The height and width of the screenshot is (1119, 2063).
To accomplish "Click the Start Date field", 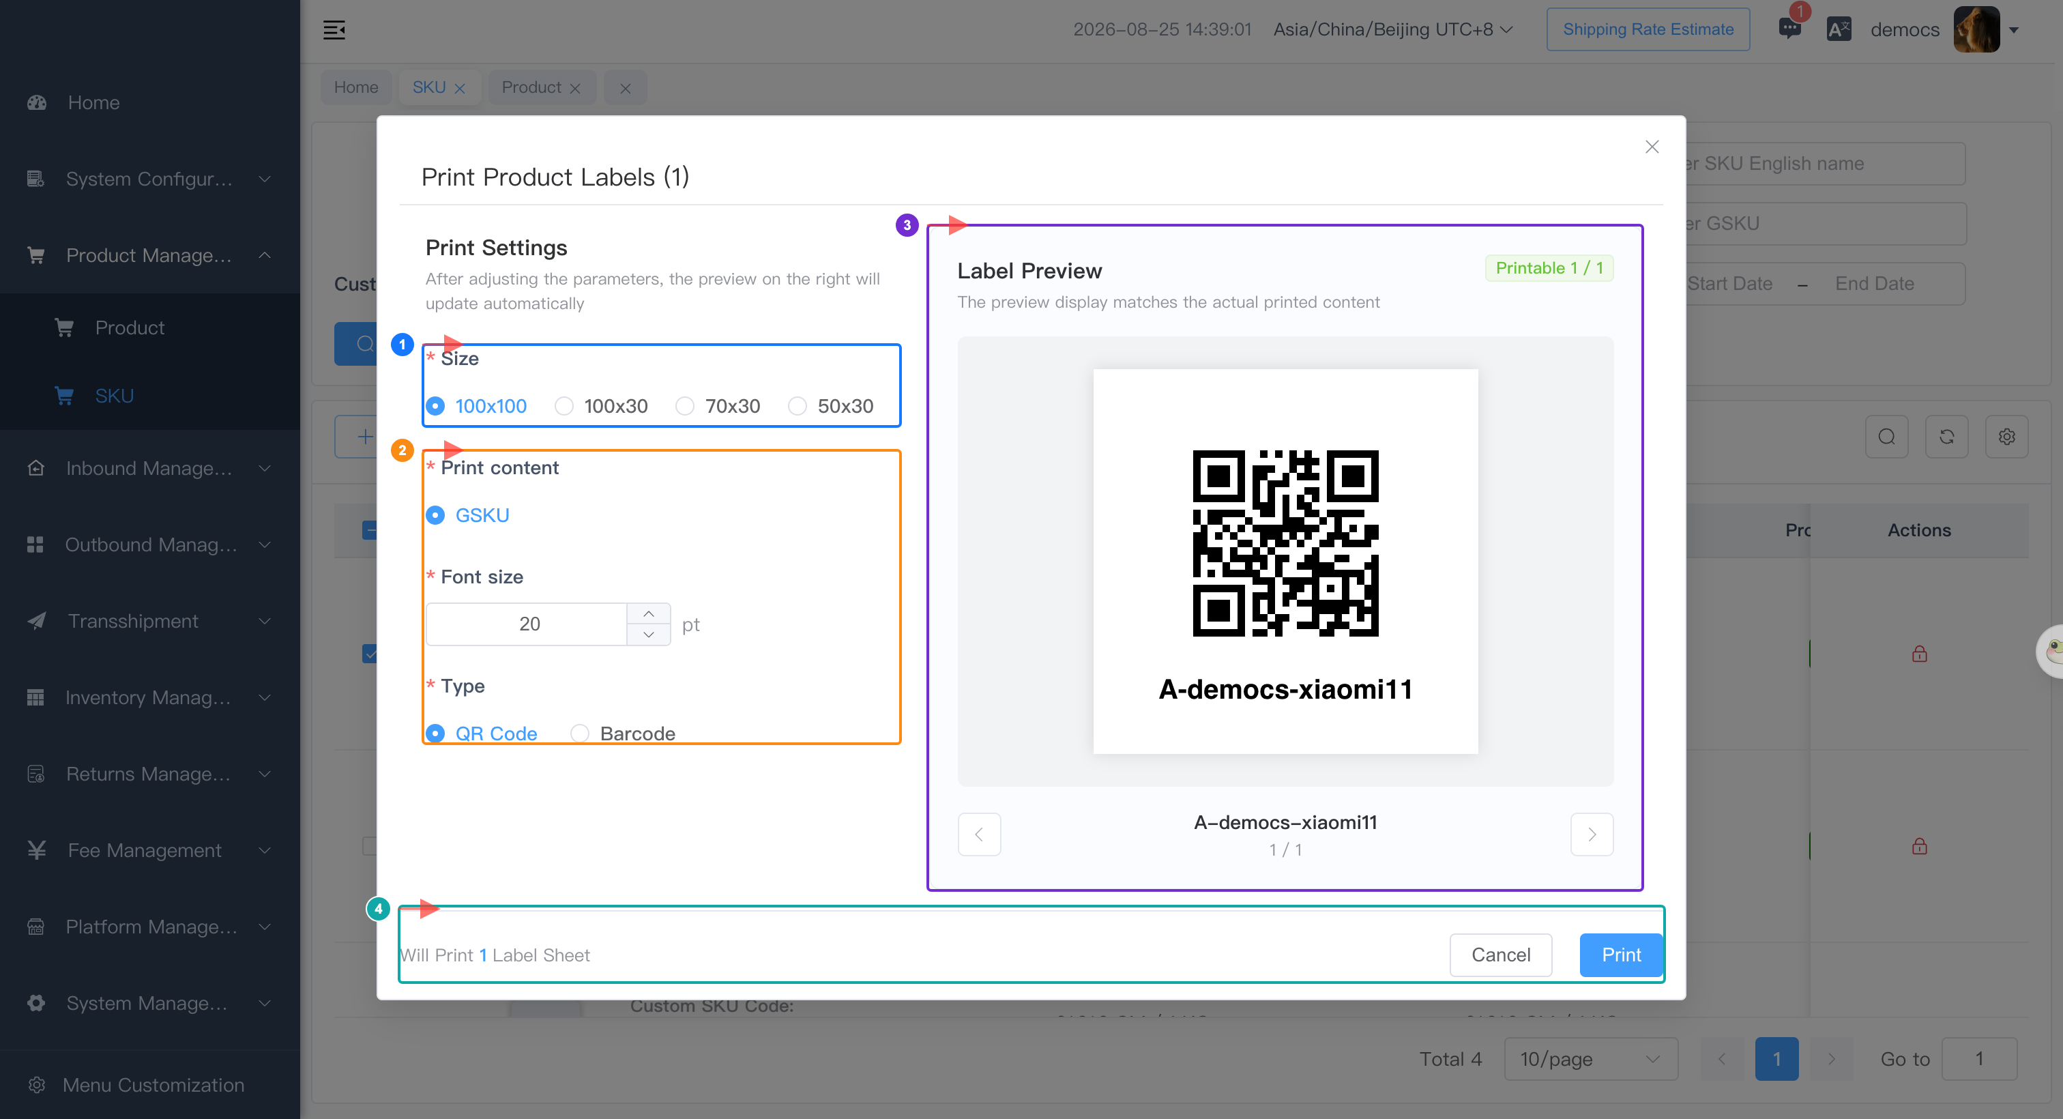I will 1730,284.
